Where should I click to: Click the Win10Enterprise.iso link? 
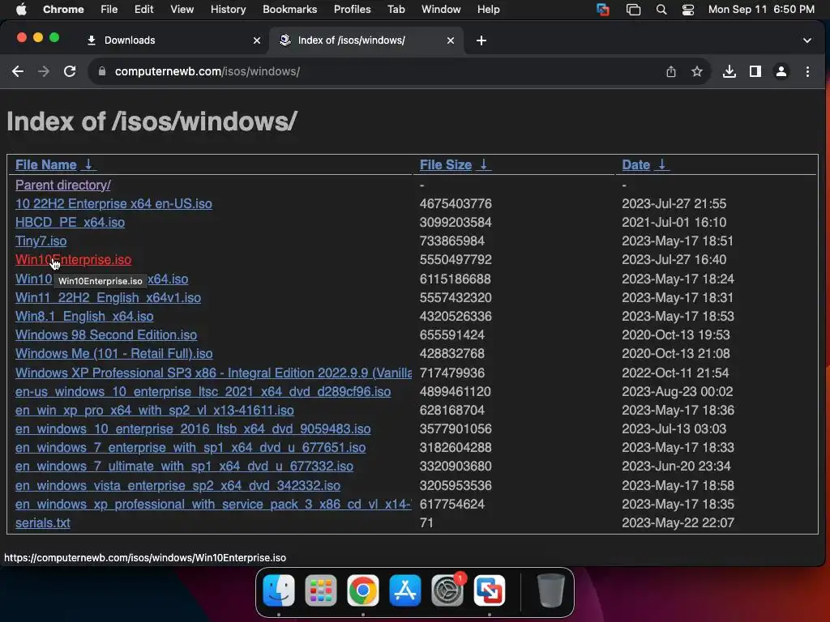[73, 260]
